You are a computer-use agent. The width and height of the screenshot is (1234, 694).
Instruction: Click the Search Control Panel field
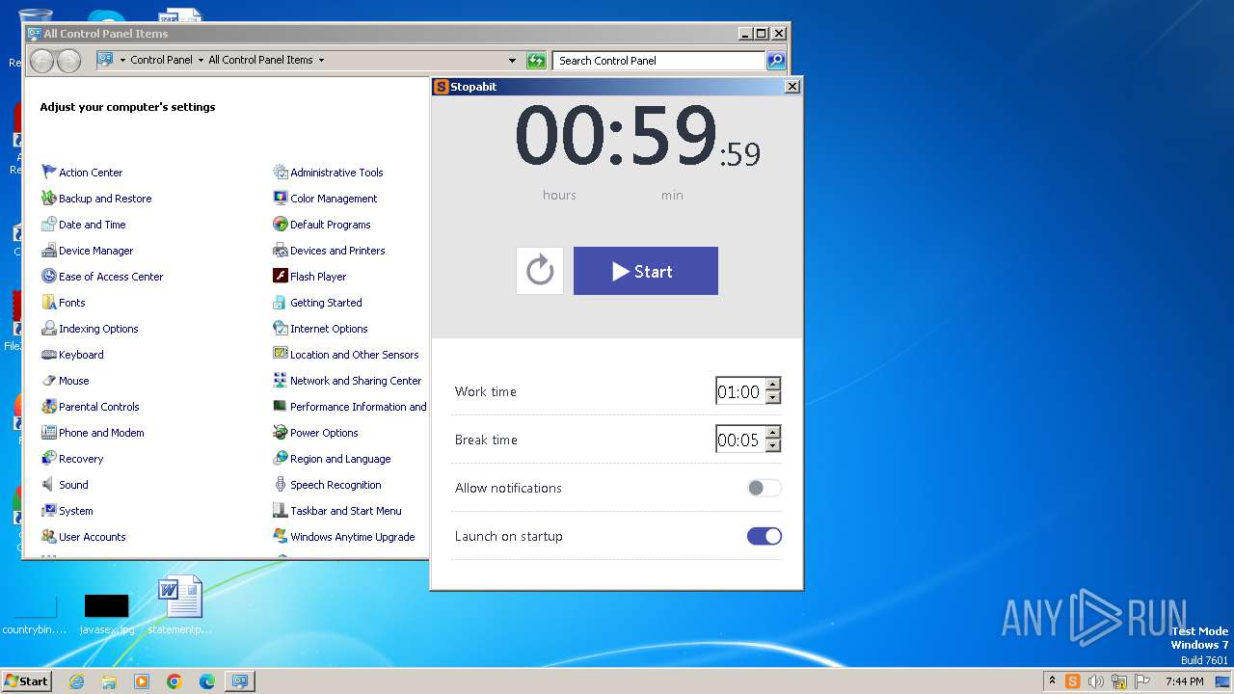[x=659, y=61]
